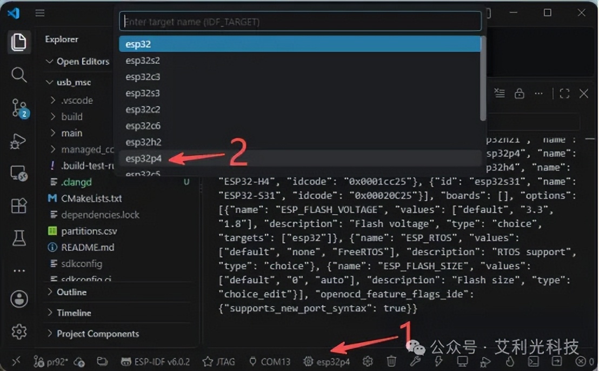This screenshot has width=599, height=371.
Task: Pick esp32c6 in the target list
Action: pos(300,125)
